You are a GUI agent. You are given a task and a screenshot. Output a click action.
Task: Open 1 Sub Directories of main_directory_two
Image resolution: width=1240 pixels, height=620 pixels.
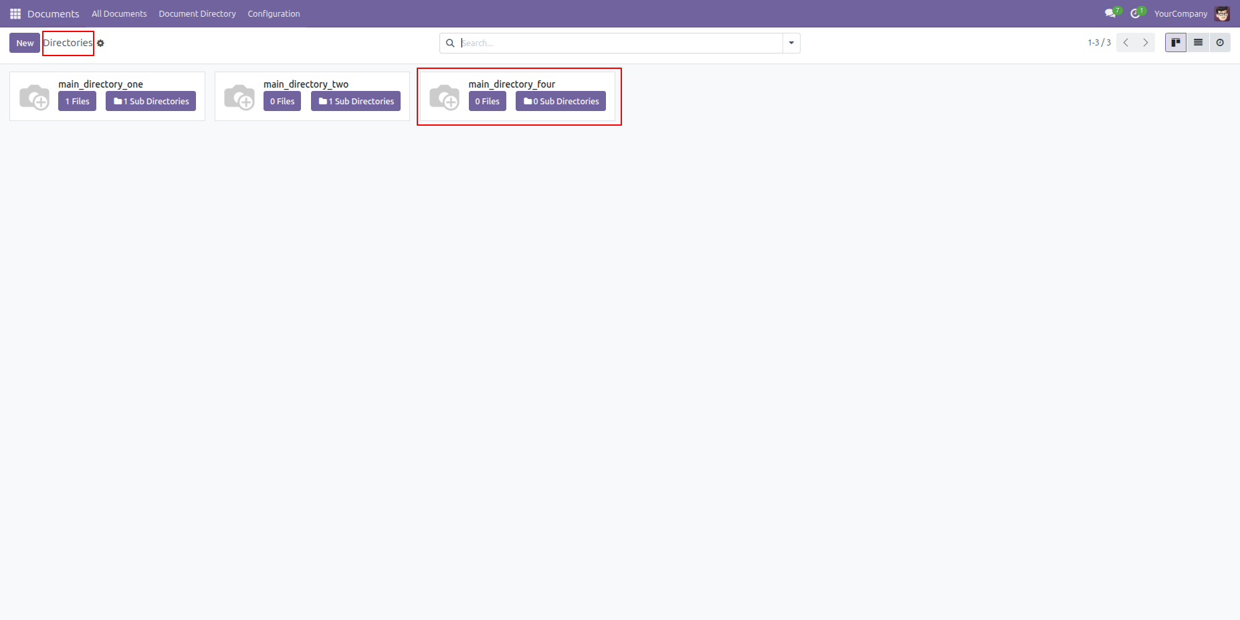[356, 101]
